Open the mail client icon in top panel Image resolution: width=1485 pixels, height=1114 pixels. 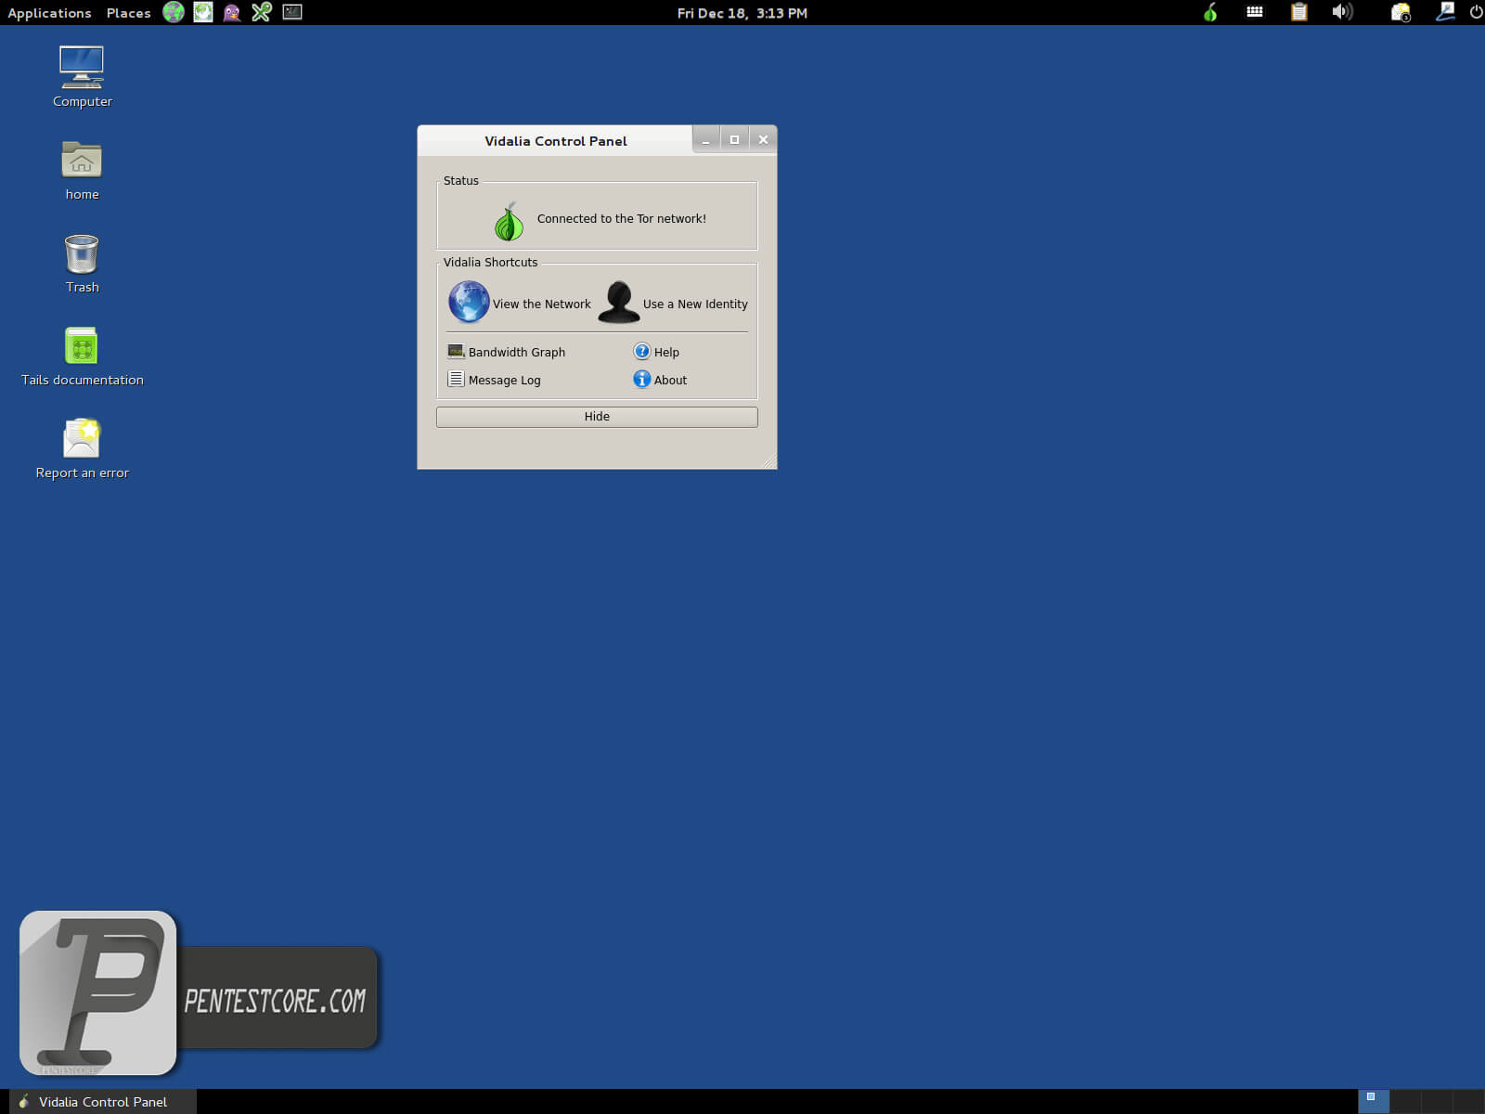click(203, 12)
